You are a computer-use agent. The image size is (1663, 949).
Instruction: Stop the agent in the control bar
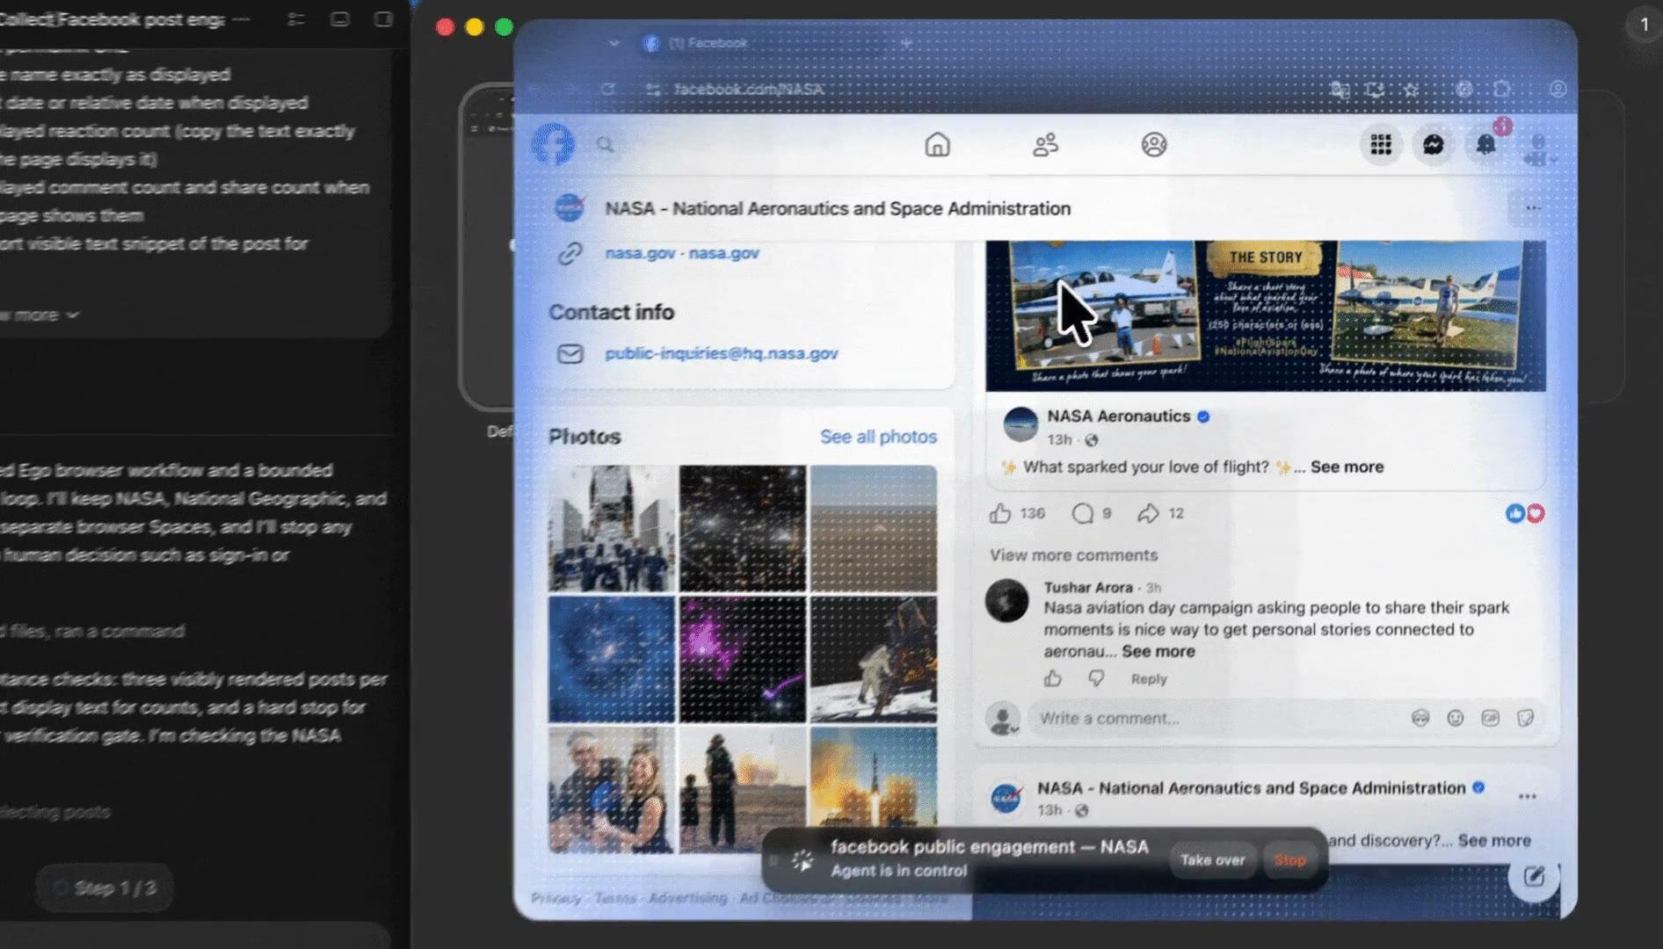[1289, 860]
